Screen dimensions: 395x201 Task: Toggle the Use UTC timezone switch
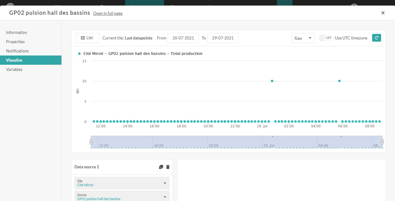click(x=326, y=38)
